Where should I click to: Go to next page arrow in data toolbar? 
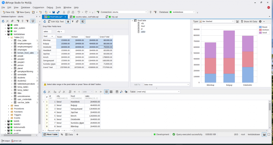96,92
